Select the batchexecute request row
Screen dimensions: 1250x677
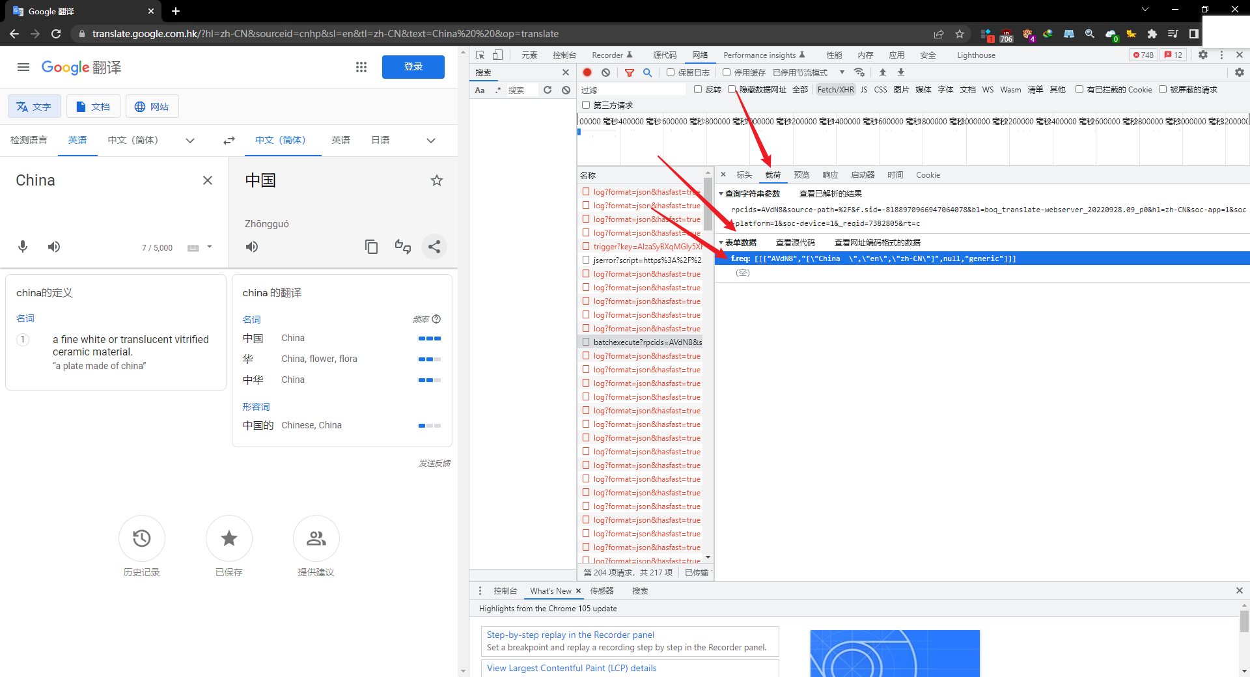(x=647, y=342)
